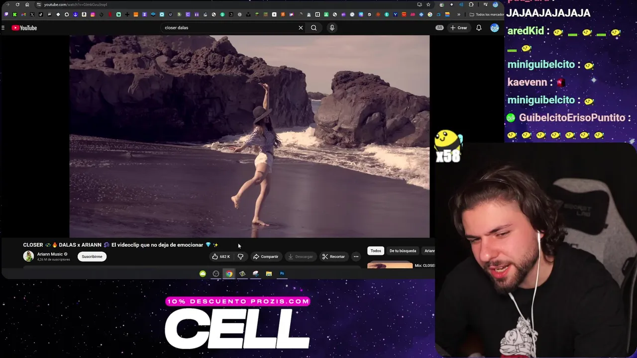Click the Crear button
637x358 pixels.
click(x=459, y=28)
